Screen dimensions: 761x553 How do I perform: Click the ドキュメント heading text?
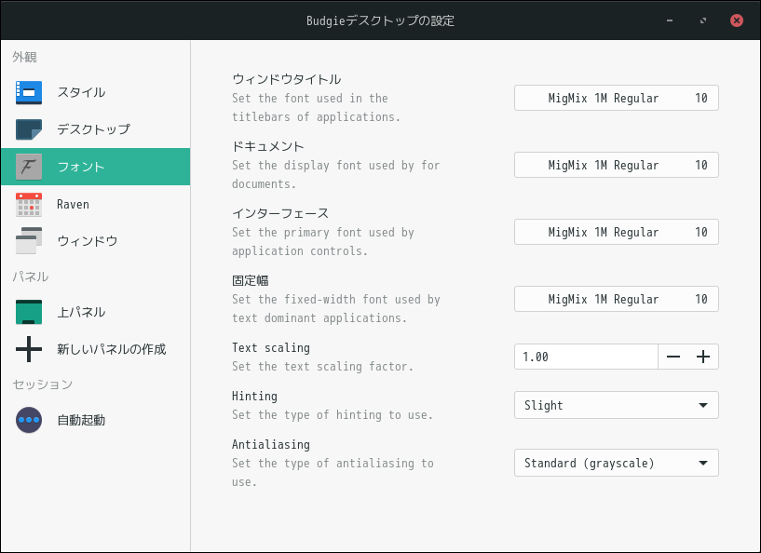[x=268, y=146]
